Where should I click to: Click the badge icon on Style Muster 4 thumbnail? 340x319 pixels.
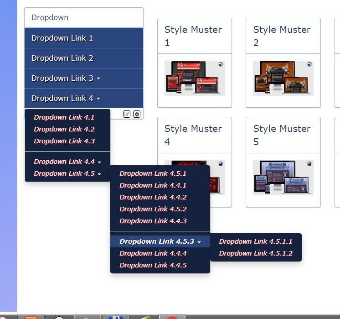[x=221, y=163]
